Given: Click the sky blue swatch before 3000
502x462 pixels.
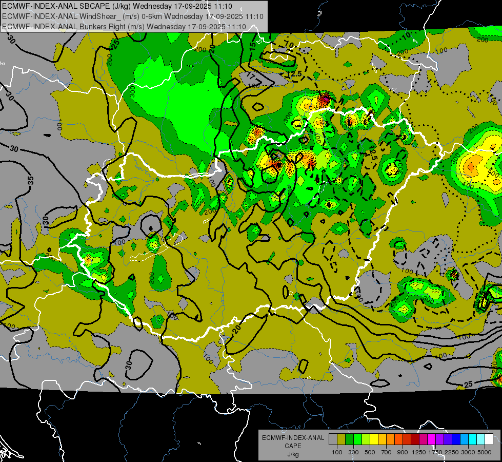Looking at the screenshot, I should click(464, 439).
